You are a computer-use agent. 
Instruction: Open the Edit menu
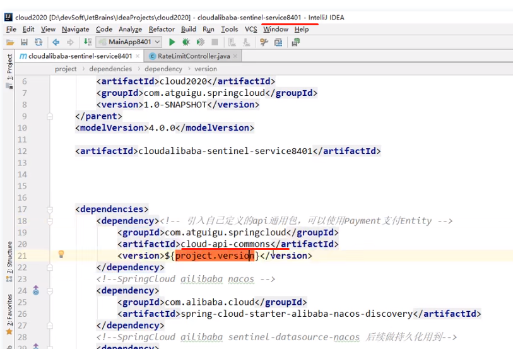(x=28, y=29)
